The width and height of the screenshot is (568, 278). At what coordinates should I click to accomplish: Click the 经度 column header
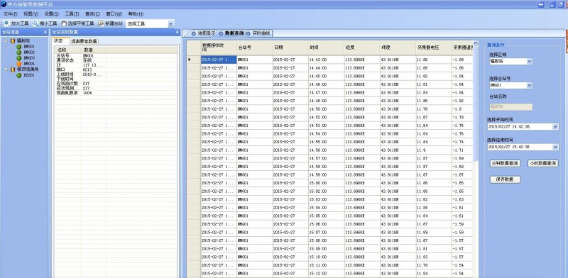click(362, 48)
